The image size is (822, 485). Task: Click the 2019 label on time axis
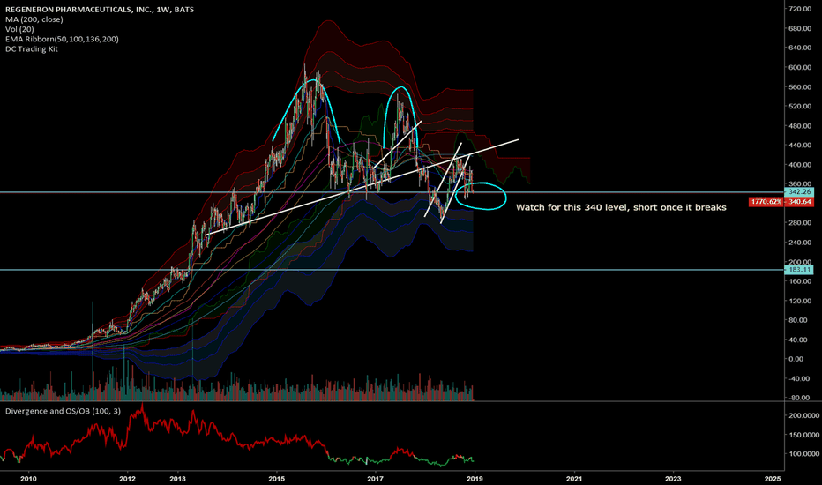coord(475,478)
